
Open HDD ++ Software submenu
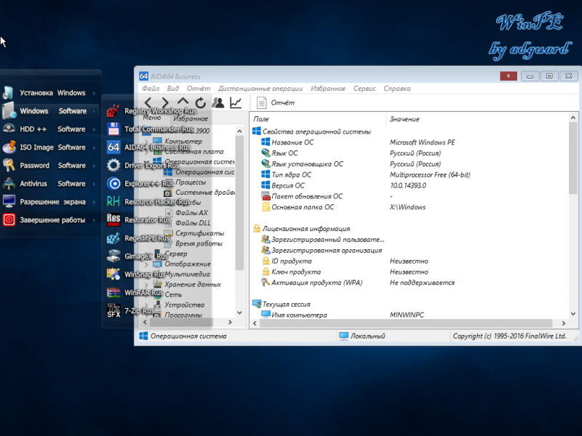[51, 129]
